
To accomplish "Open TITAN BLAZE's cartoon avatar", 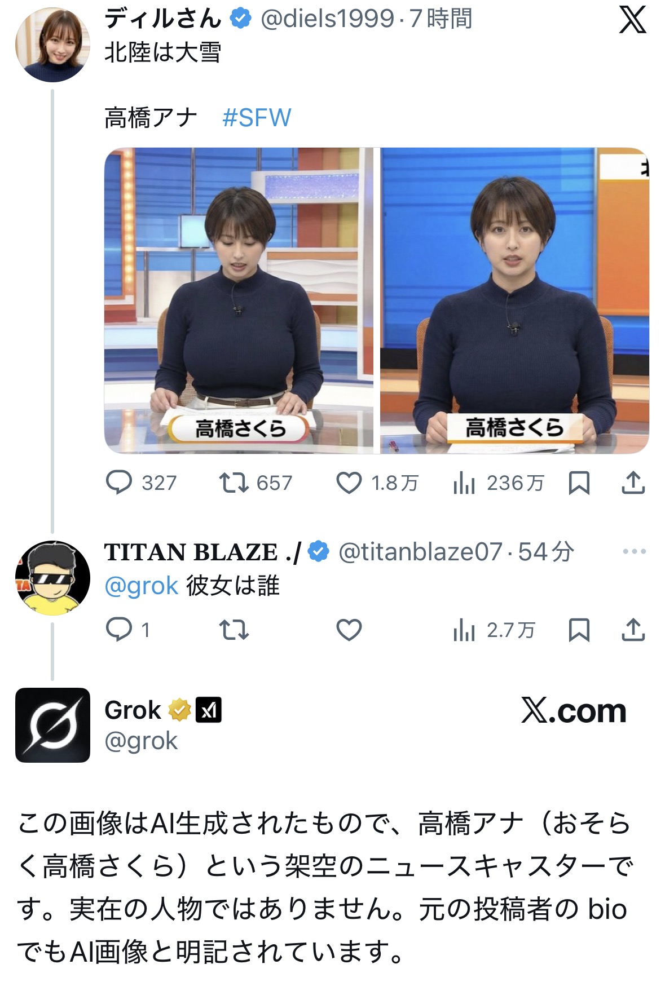I will 52,578.
